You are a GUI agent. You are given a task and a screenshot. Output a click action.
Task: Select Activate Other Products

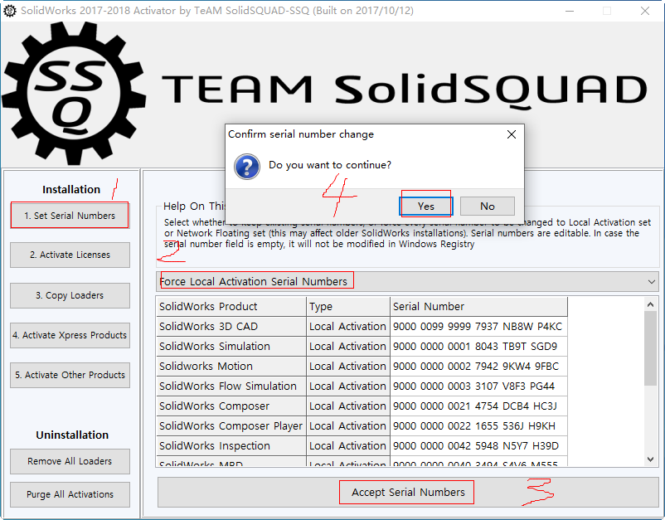70,375
